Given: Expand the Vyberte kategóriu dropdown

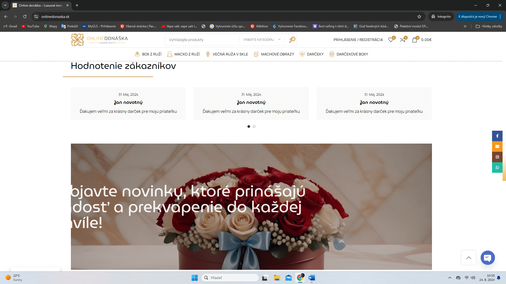Looking at the screenshot, I should 262,40.
